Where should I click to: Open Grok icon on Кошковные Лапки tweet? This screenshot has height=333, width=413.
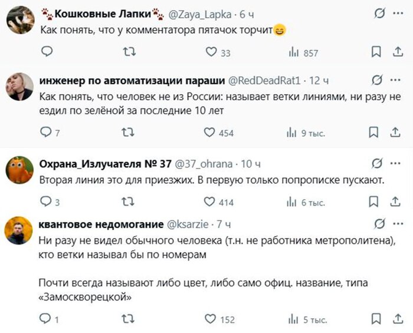coord(381,13)
